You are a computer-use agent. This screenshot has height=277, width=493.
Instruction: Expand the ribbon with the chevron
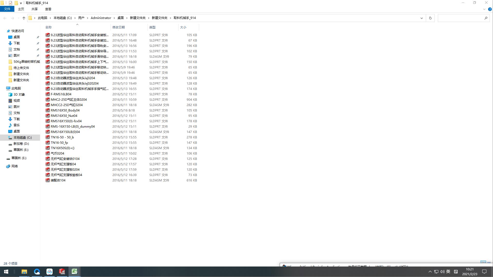pyautogui.click(x=484, y=9)
